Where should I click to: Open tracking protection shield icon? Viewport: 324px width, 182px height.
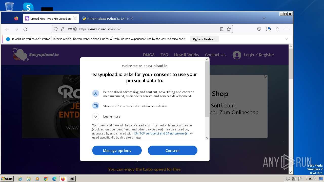(56, 29)
